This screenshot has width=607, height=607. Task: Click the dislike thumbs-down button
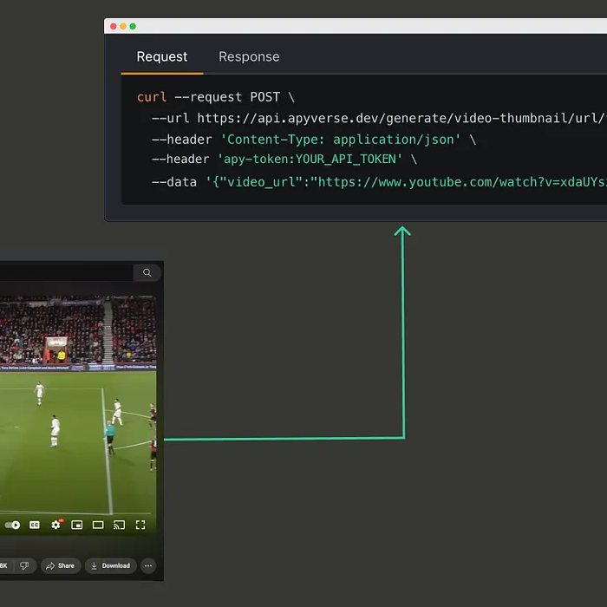[24, 565]
